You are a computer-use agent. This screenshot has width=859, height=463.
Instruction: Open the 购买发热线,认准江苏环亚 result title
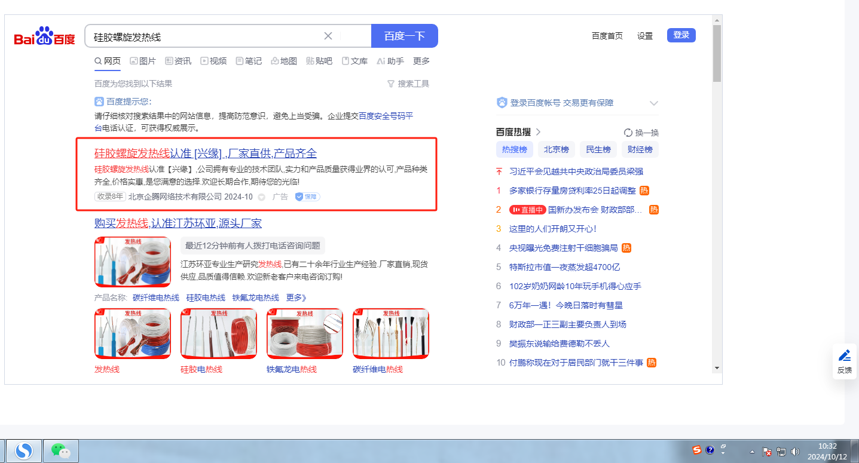coord(178,223)
